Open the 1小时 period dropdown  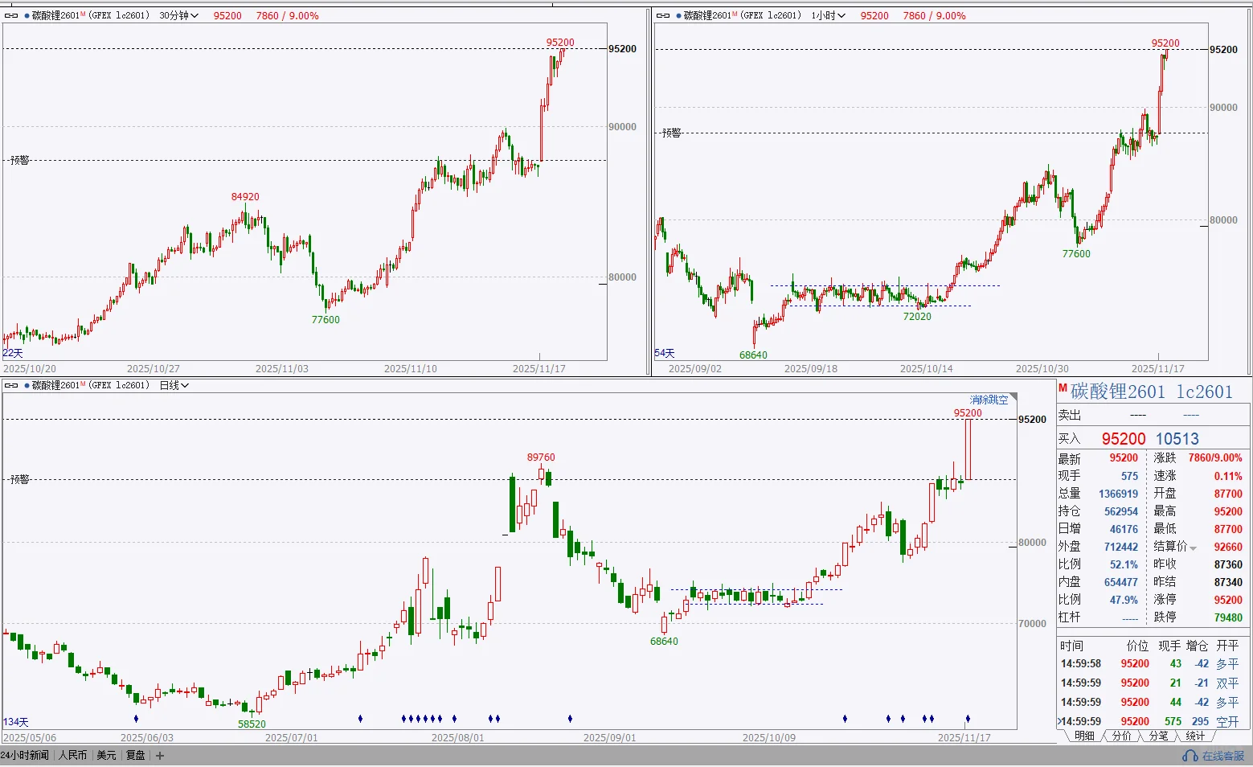coord(828,15)
